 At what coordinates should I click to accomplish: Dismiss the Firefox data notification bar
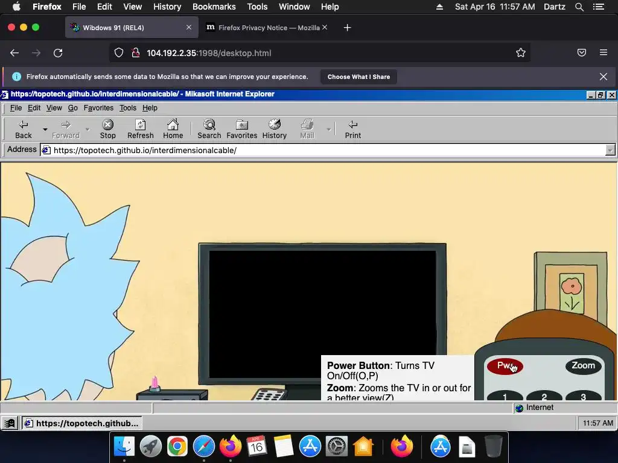coord(604,77)
